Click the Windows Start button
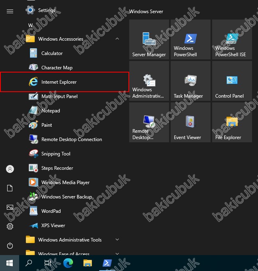The width and height of the screenshot is (258, 271). click(10, 263)
